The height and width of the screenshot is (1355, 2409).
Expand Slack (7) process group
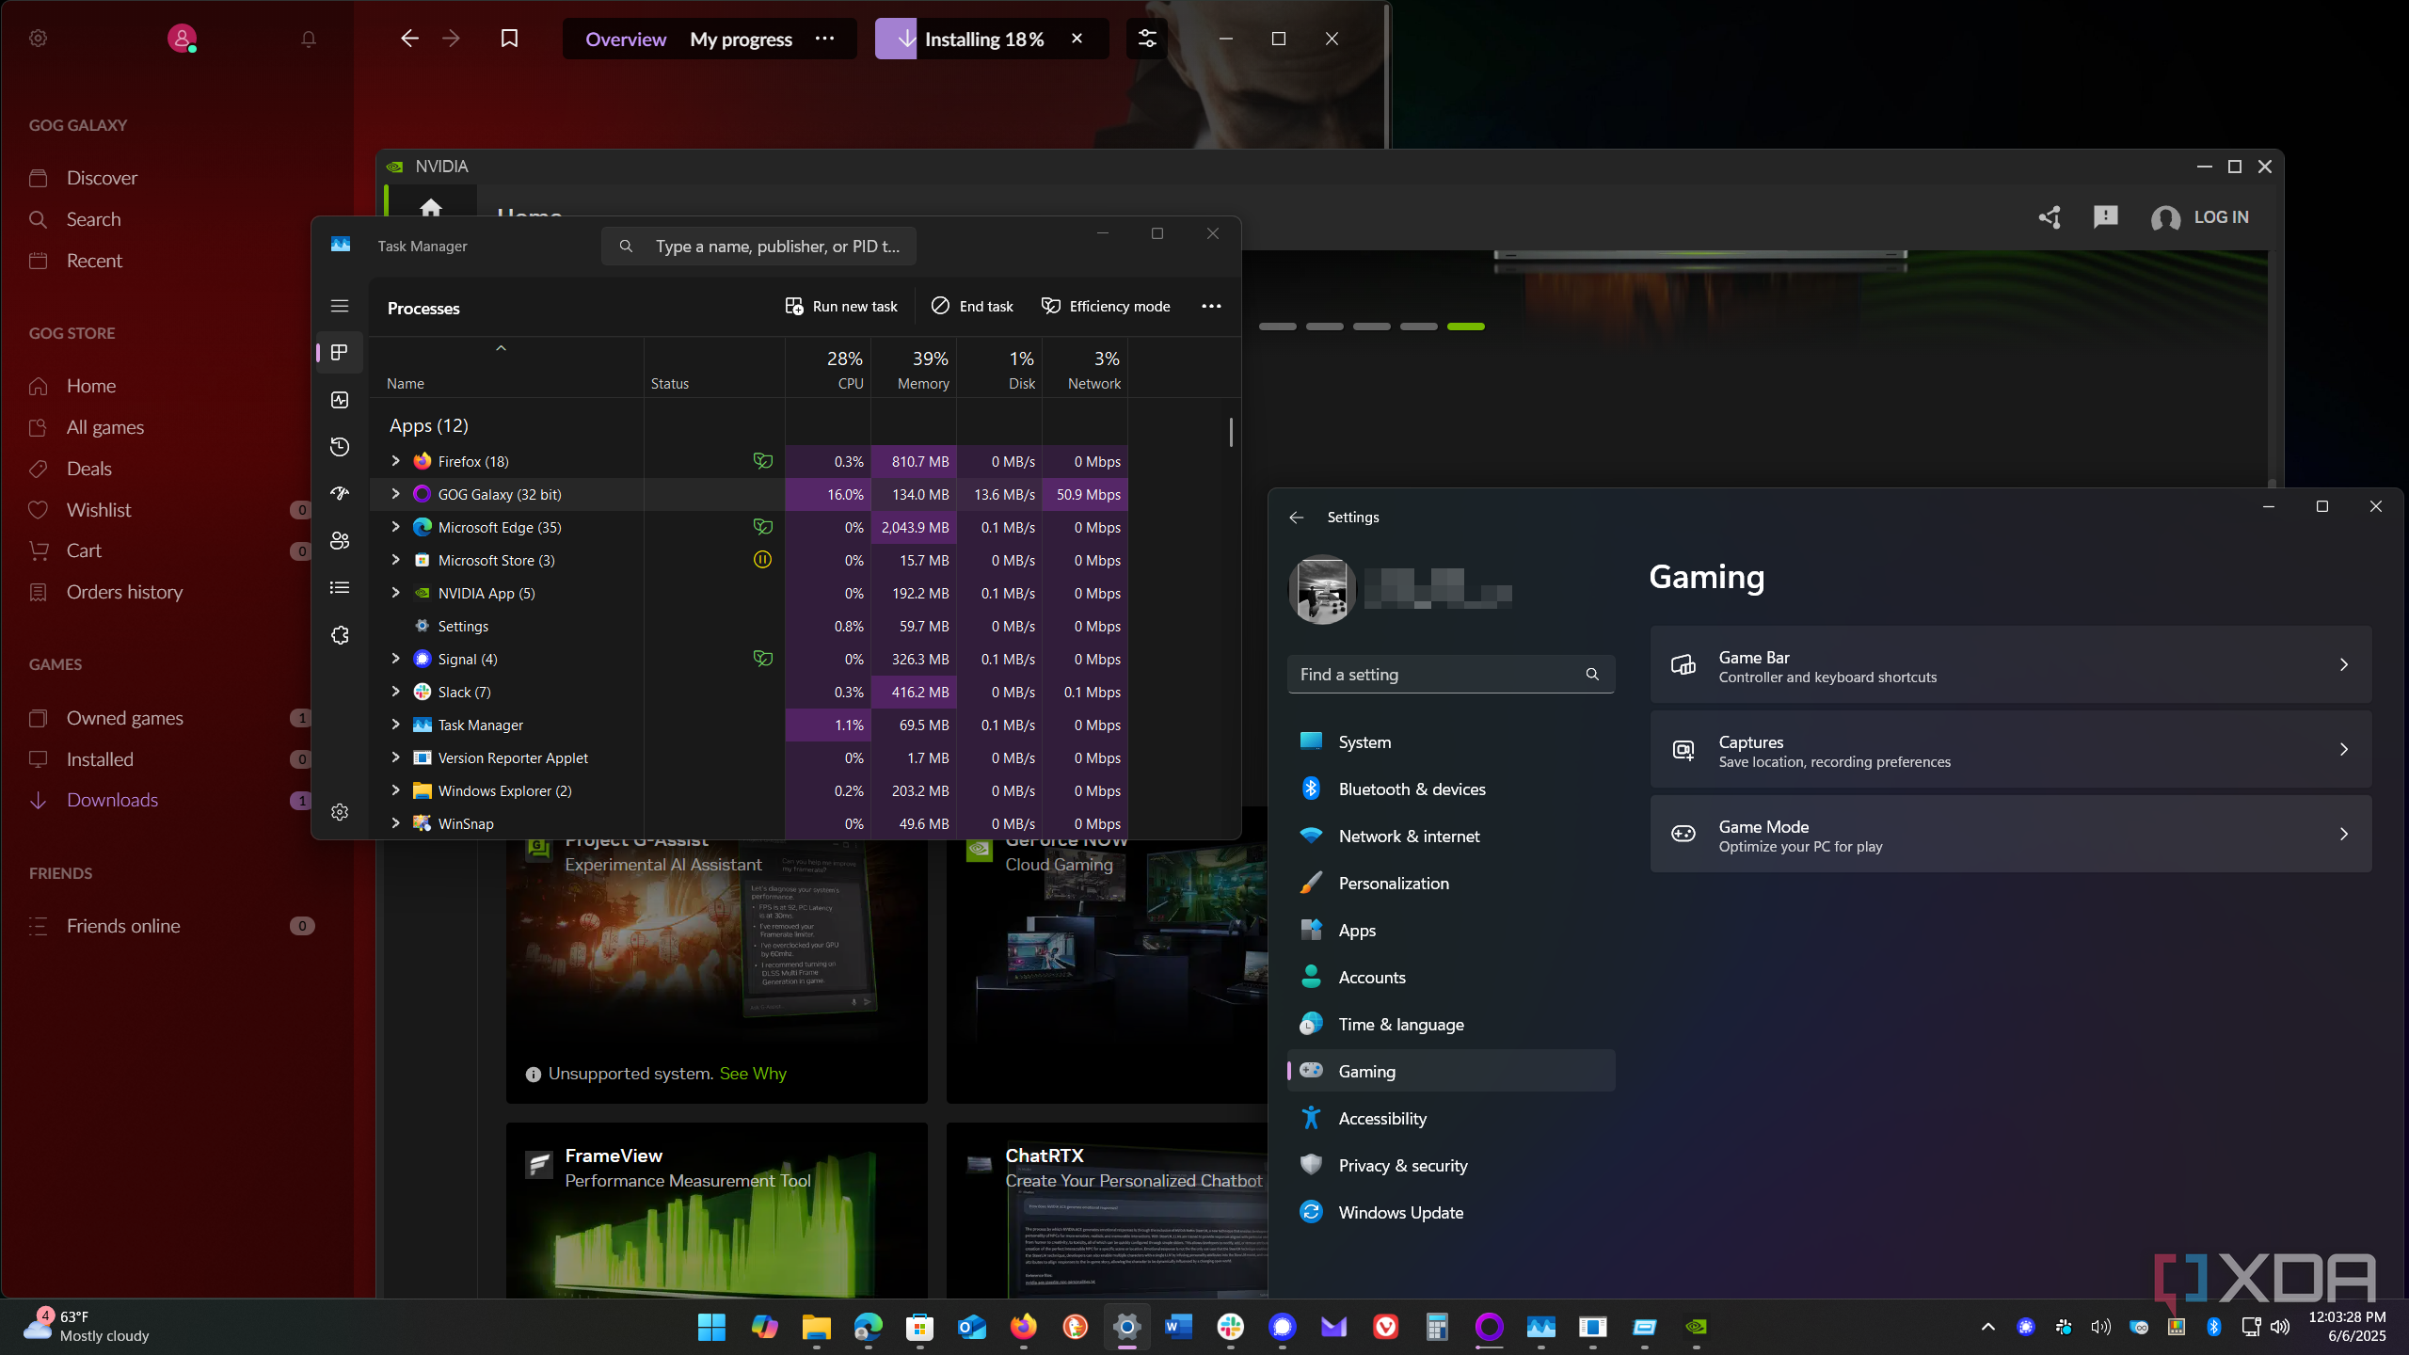[x=395, y=692]
